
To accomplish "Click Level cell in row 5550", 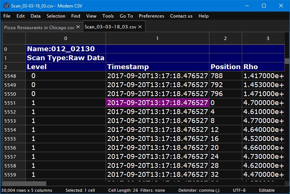I will (x=66, y=94).
